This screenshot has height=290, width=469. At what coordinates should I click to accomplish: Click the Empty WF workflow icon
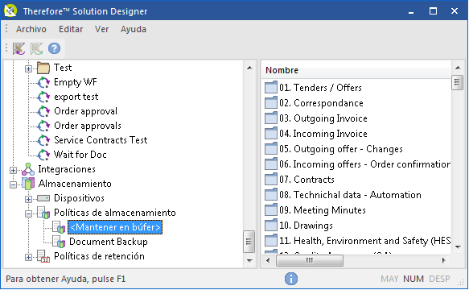[x=43, y=82]
